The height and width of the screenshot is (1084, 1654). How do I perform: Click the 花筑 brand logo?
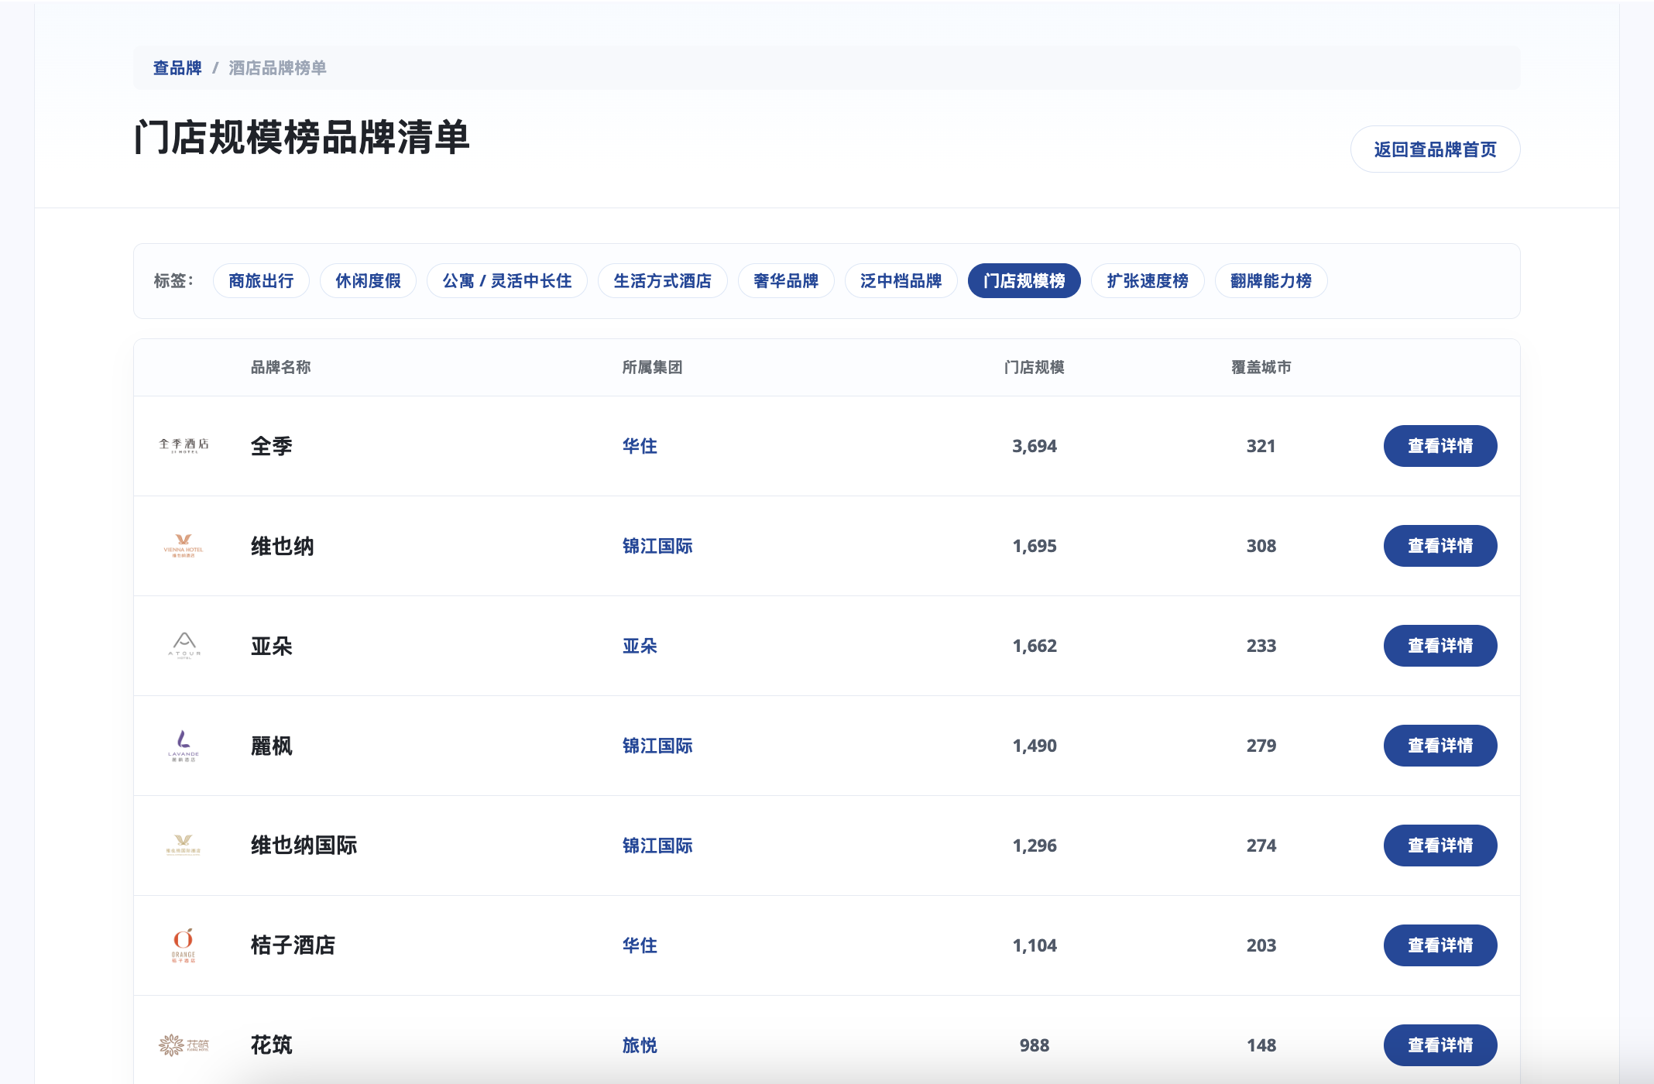coord(184,1045)
